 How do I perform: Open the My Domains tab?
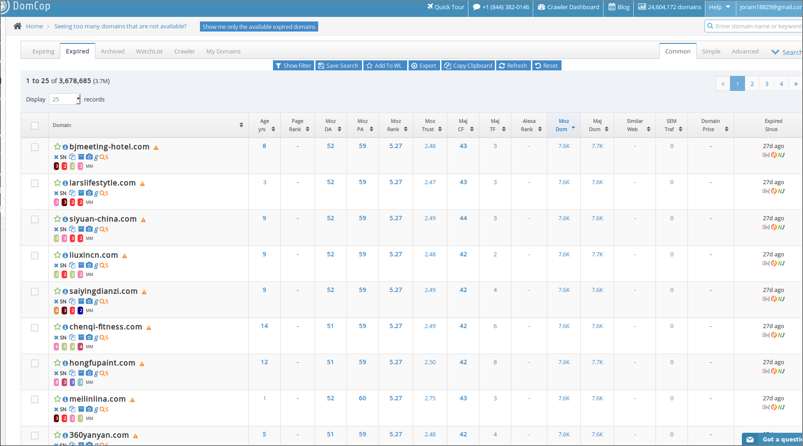(x=223, y=51)
